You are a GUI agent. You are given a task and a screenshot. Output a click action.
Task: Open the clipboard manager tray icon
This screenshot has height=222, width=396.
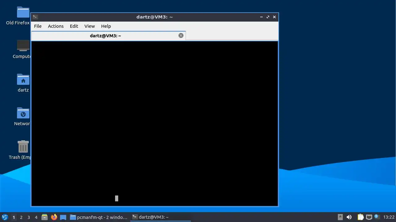360,217
